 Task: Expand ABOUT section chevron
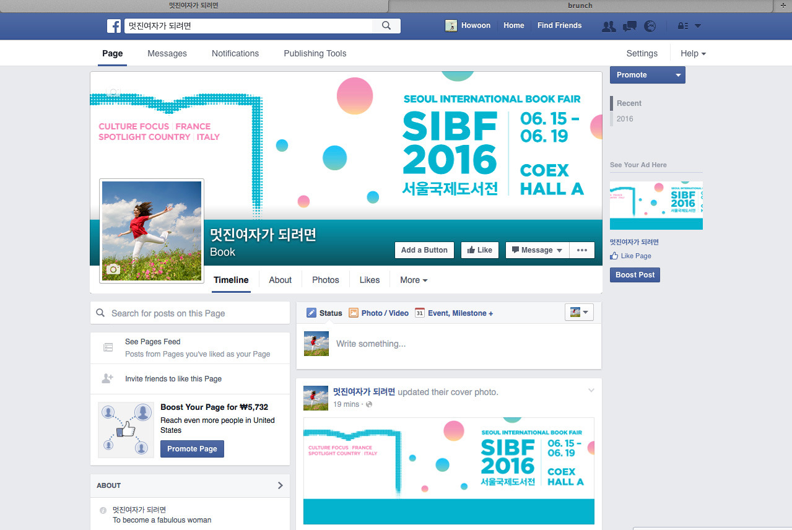pos(280,485)
